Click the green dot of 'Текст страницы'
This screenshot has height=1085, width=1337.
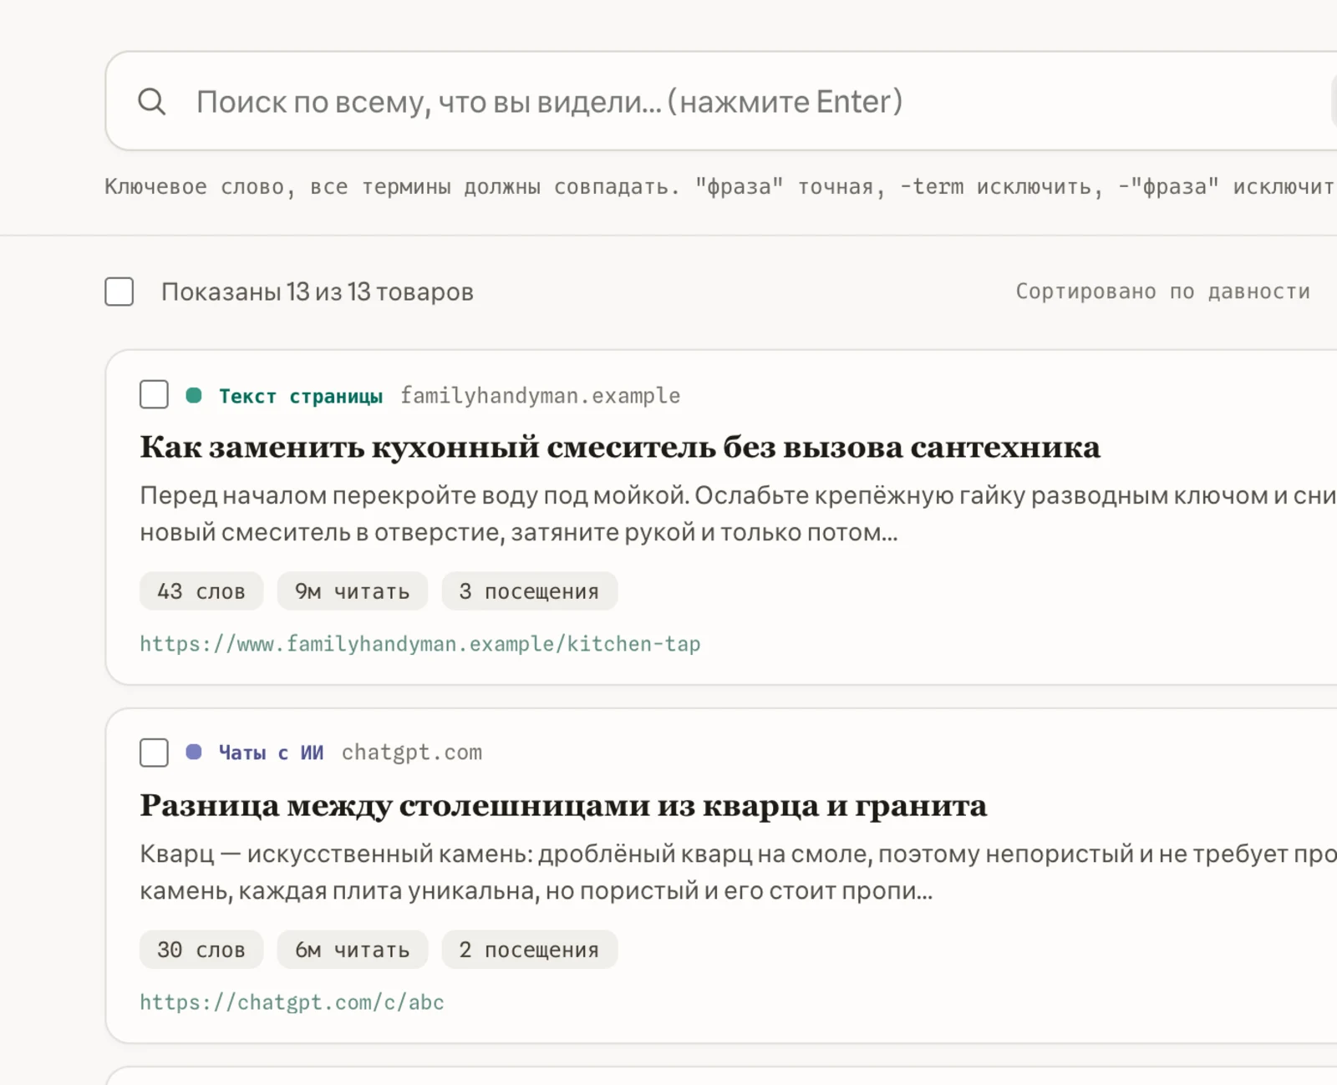[x=194, y=395]
